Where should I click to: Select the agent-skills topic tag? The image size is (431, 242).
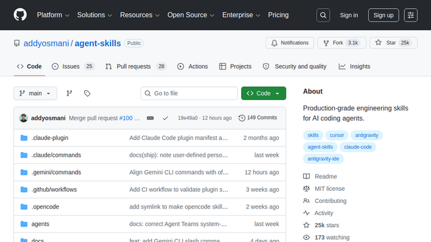[321, 147]
